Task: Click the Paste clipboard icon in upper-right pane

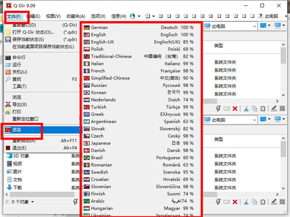Action: (x=263, y=109)
